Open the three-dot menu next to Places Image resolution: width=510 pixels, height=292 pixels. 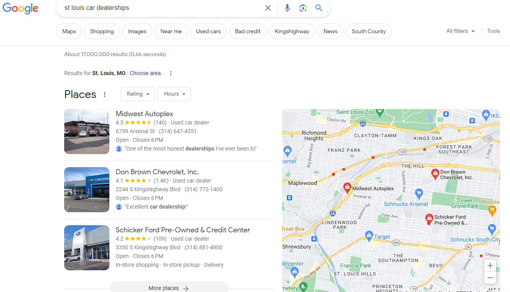[104, 94]
